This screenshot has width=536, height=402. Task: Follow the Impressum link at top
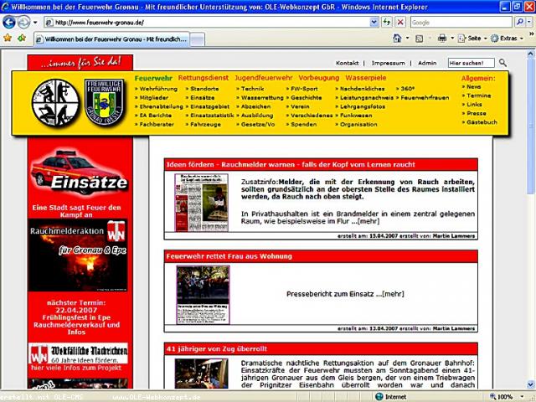pyautogui.click(x=388, y=63)
